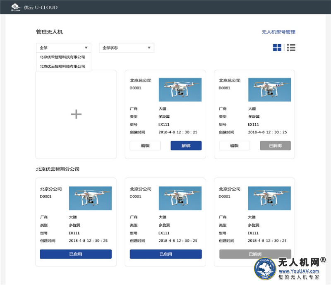Open drone image on rightmost 北京总公司 card
Image resolution: width=331 pixels, height=285 pixels.
click(269, 90)
